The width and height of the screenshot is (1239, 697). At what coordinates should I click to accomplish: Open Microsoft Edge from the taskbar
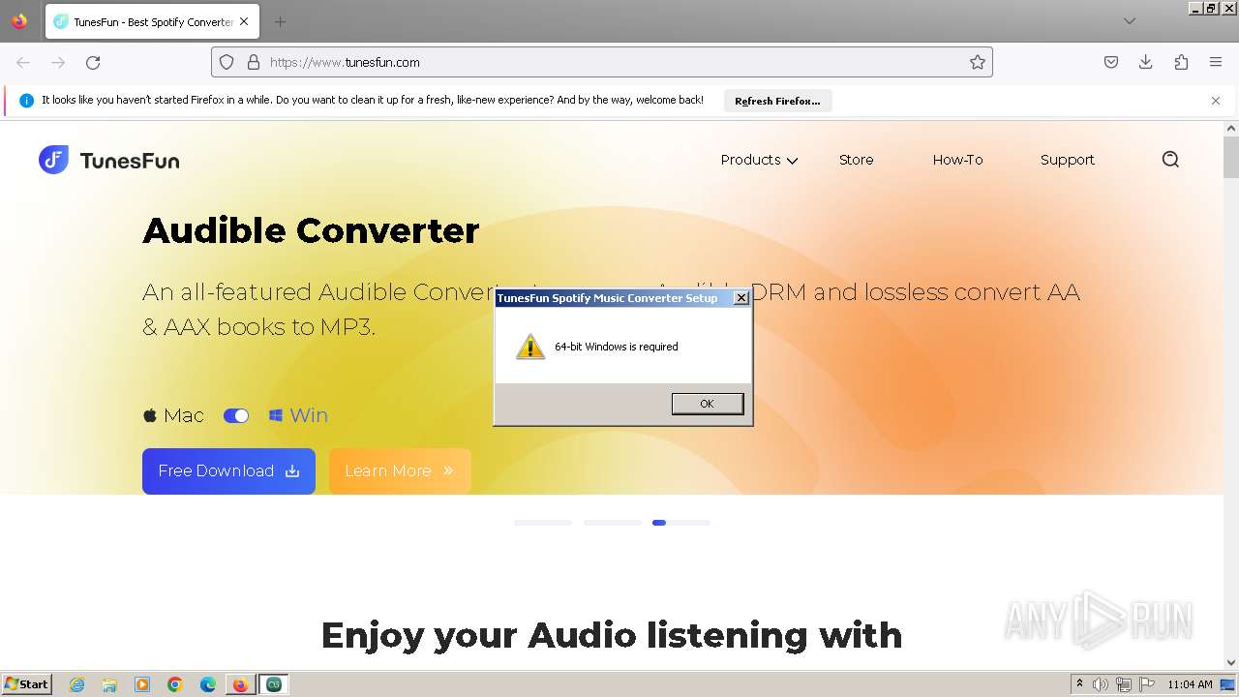coord(208,684)
